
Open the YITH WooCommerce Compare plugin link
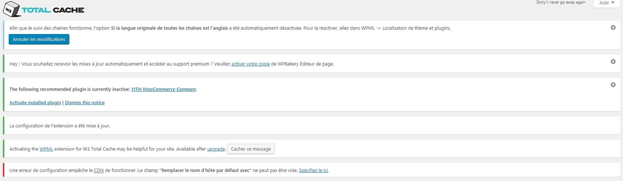(x=163, y=89)
